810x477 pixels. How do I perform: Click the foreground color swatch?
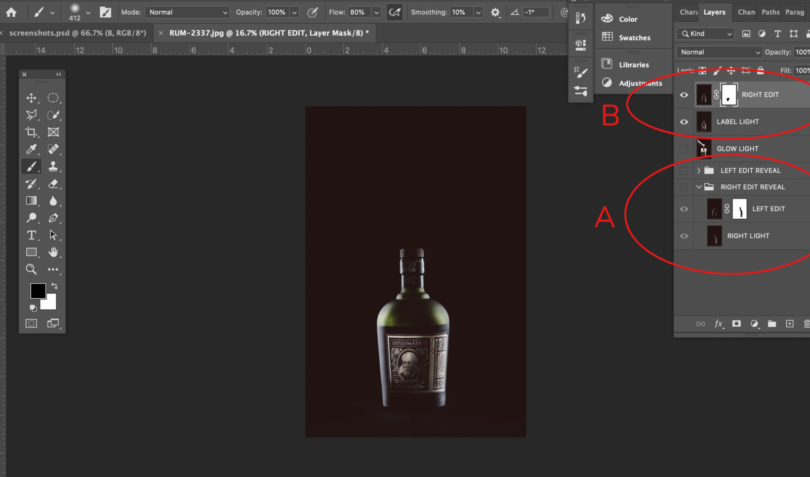point(37,291)
